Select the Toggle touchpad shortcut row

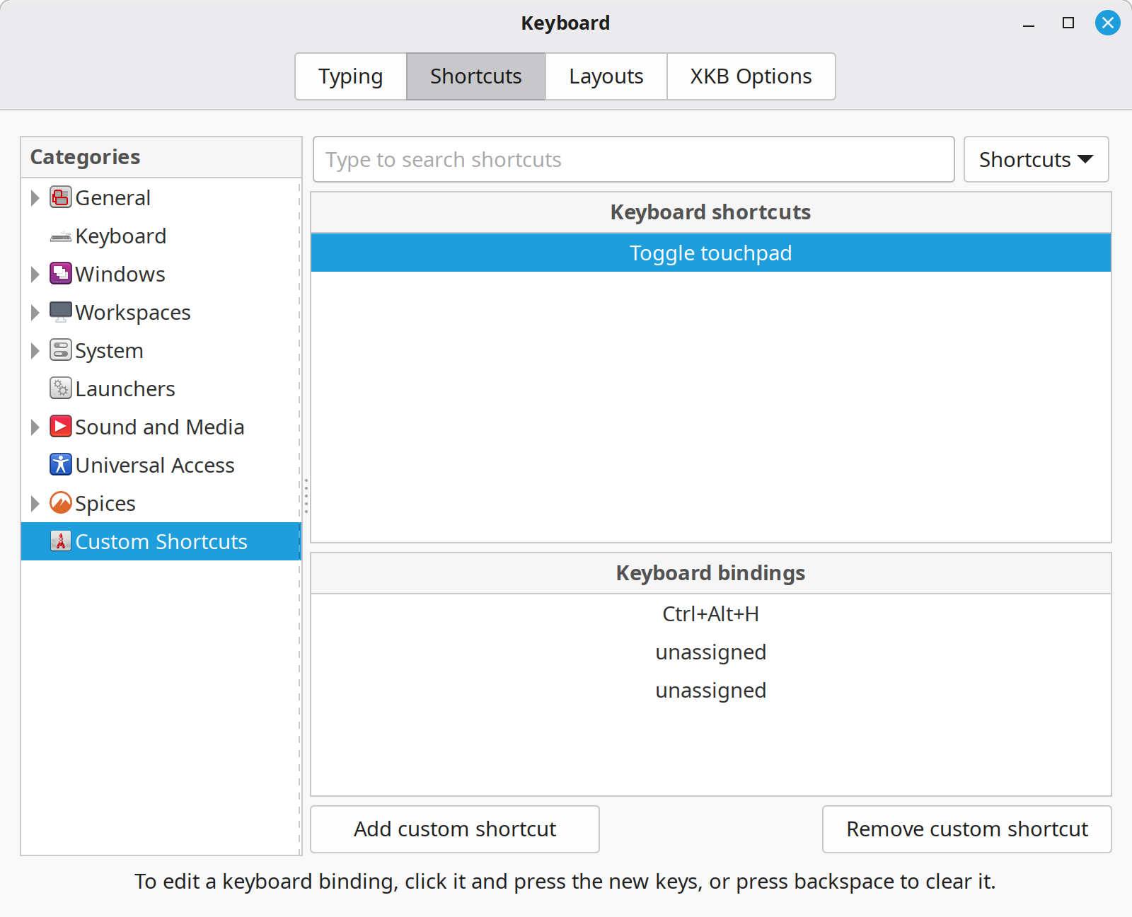pyautogui.click(x=711, y=253)
